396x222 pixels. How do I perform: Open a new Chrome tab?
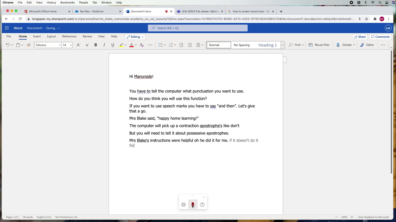point(281,11)
